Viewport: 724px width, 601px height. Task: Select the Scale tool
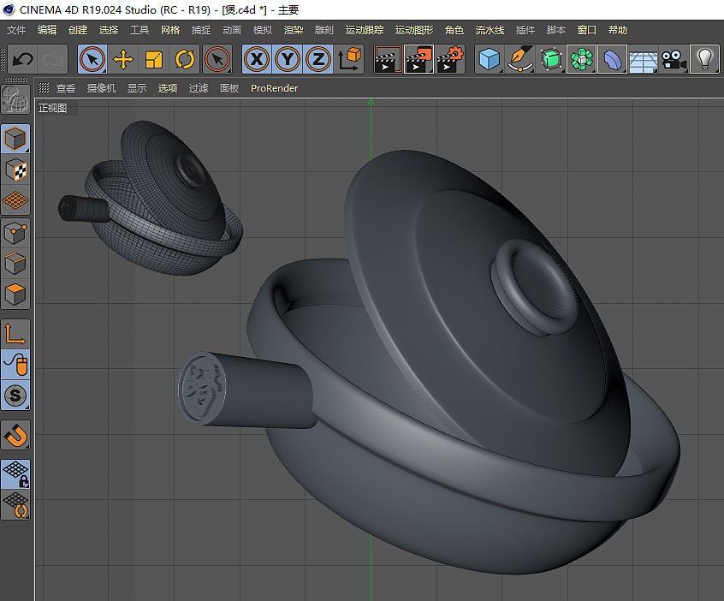tap(154, 59)
